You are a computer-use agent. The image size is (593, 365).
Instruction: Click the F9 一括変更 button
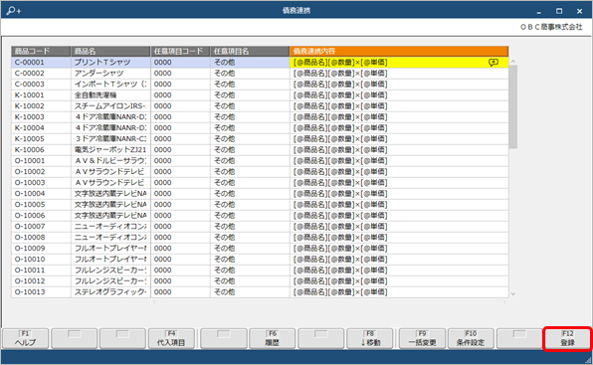click(422, 338)
